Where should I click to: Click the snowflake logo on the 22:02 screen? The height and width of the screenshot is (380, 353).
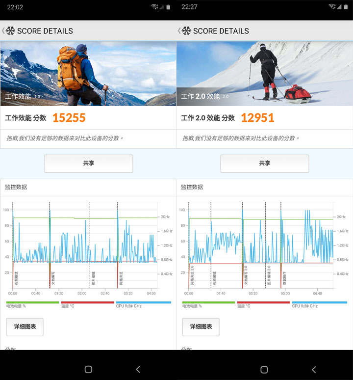[x=10, y=31]
